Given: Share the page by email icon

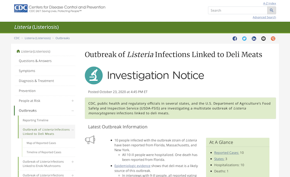Looking at the screenshot, I should point(263,38).
